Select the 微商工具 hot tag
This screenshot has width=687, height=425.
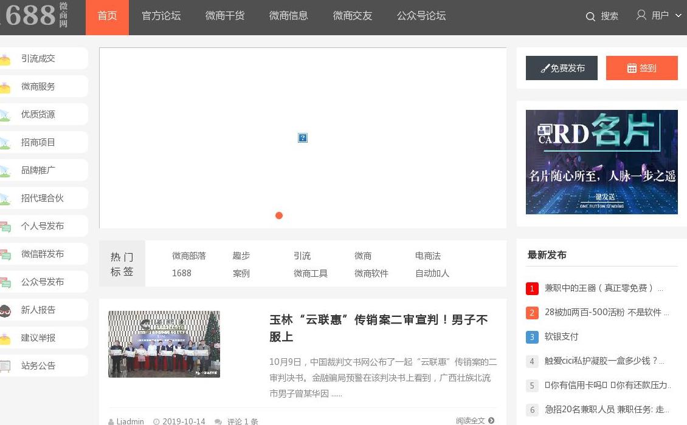pyautogui.click(x=311, y=274)
